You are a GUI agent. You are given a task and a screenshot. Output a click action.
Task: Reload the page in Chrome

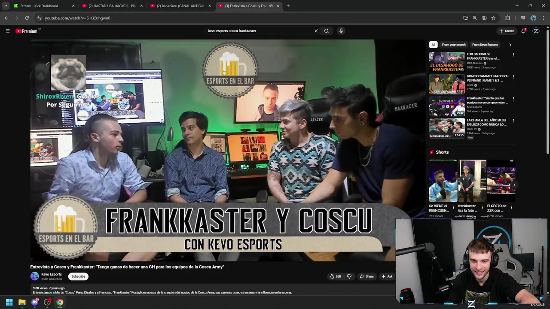27,18
